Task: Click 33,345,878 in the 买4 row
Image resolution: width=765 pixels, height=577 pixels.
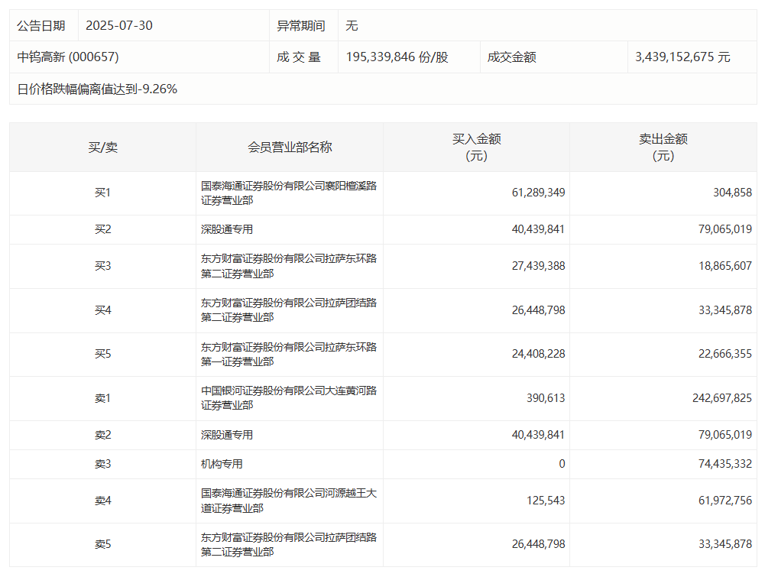Action: [x=725, y=310]
